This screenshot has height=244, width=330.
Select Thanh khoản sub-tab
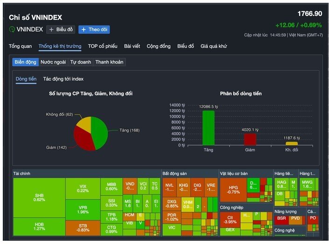tap(109, 62)
